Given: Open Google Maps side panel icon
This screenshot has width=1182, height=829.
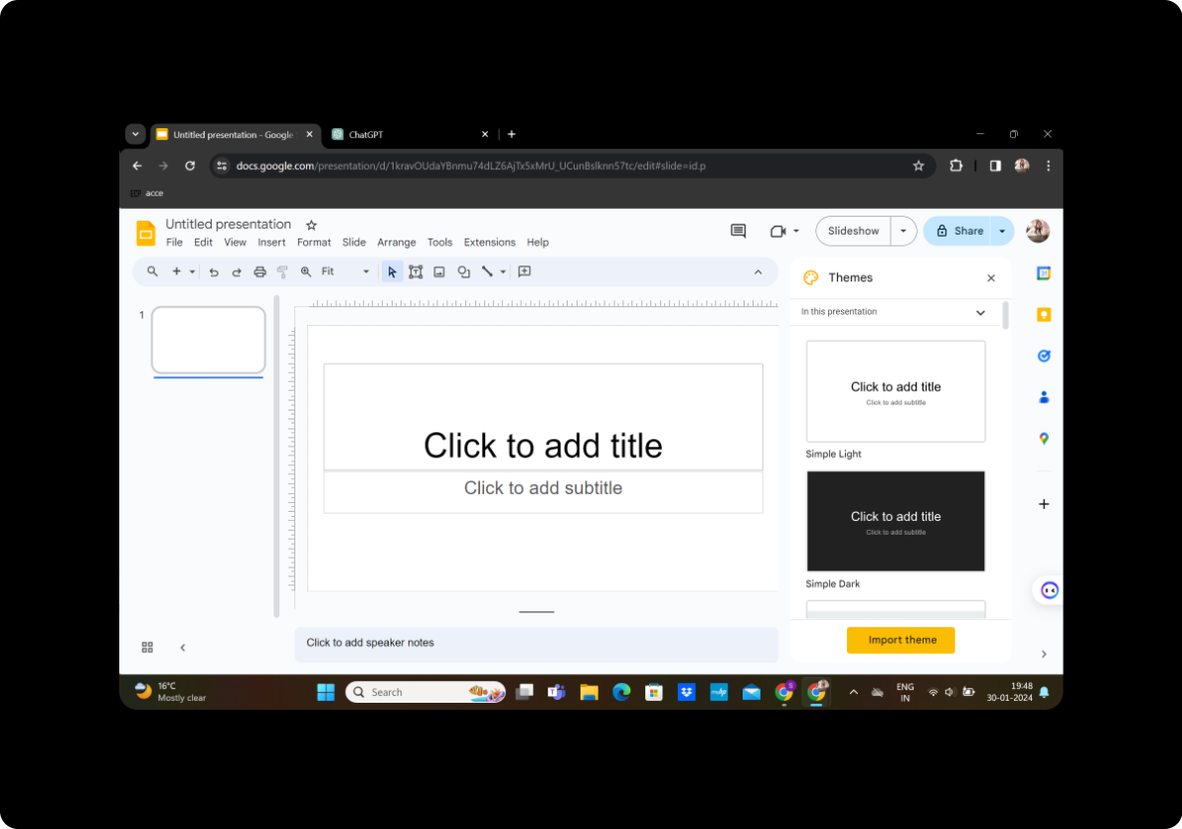Looking at the screenshot, I should pyautogui.click(x=1043, y=438).
